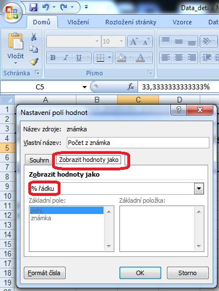Viewport: 219px width, 291px height.
Task: Open the redo history dropdown arrow
Action: click(72, 7)
